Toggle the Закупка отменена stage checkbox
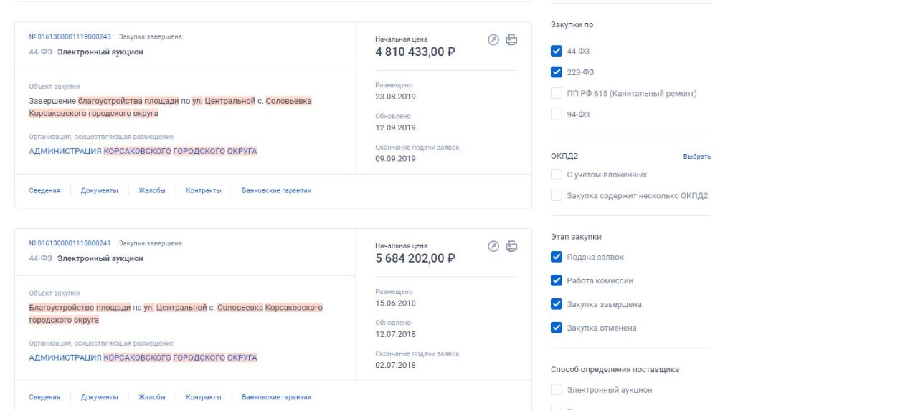The width and height of the screenshot is (918, 410). [557, 328]
